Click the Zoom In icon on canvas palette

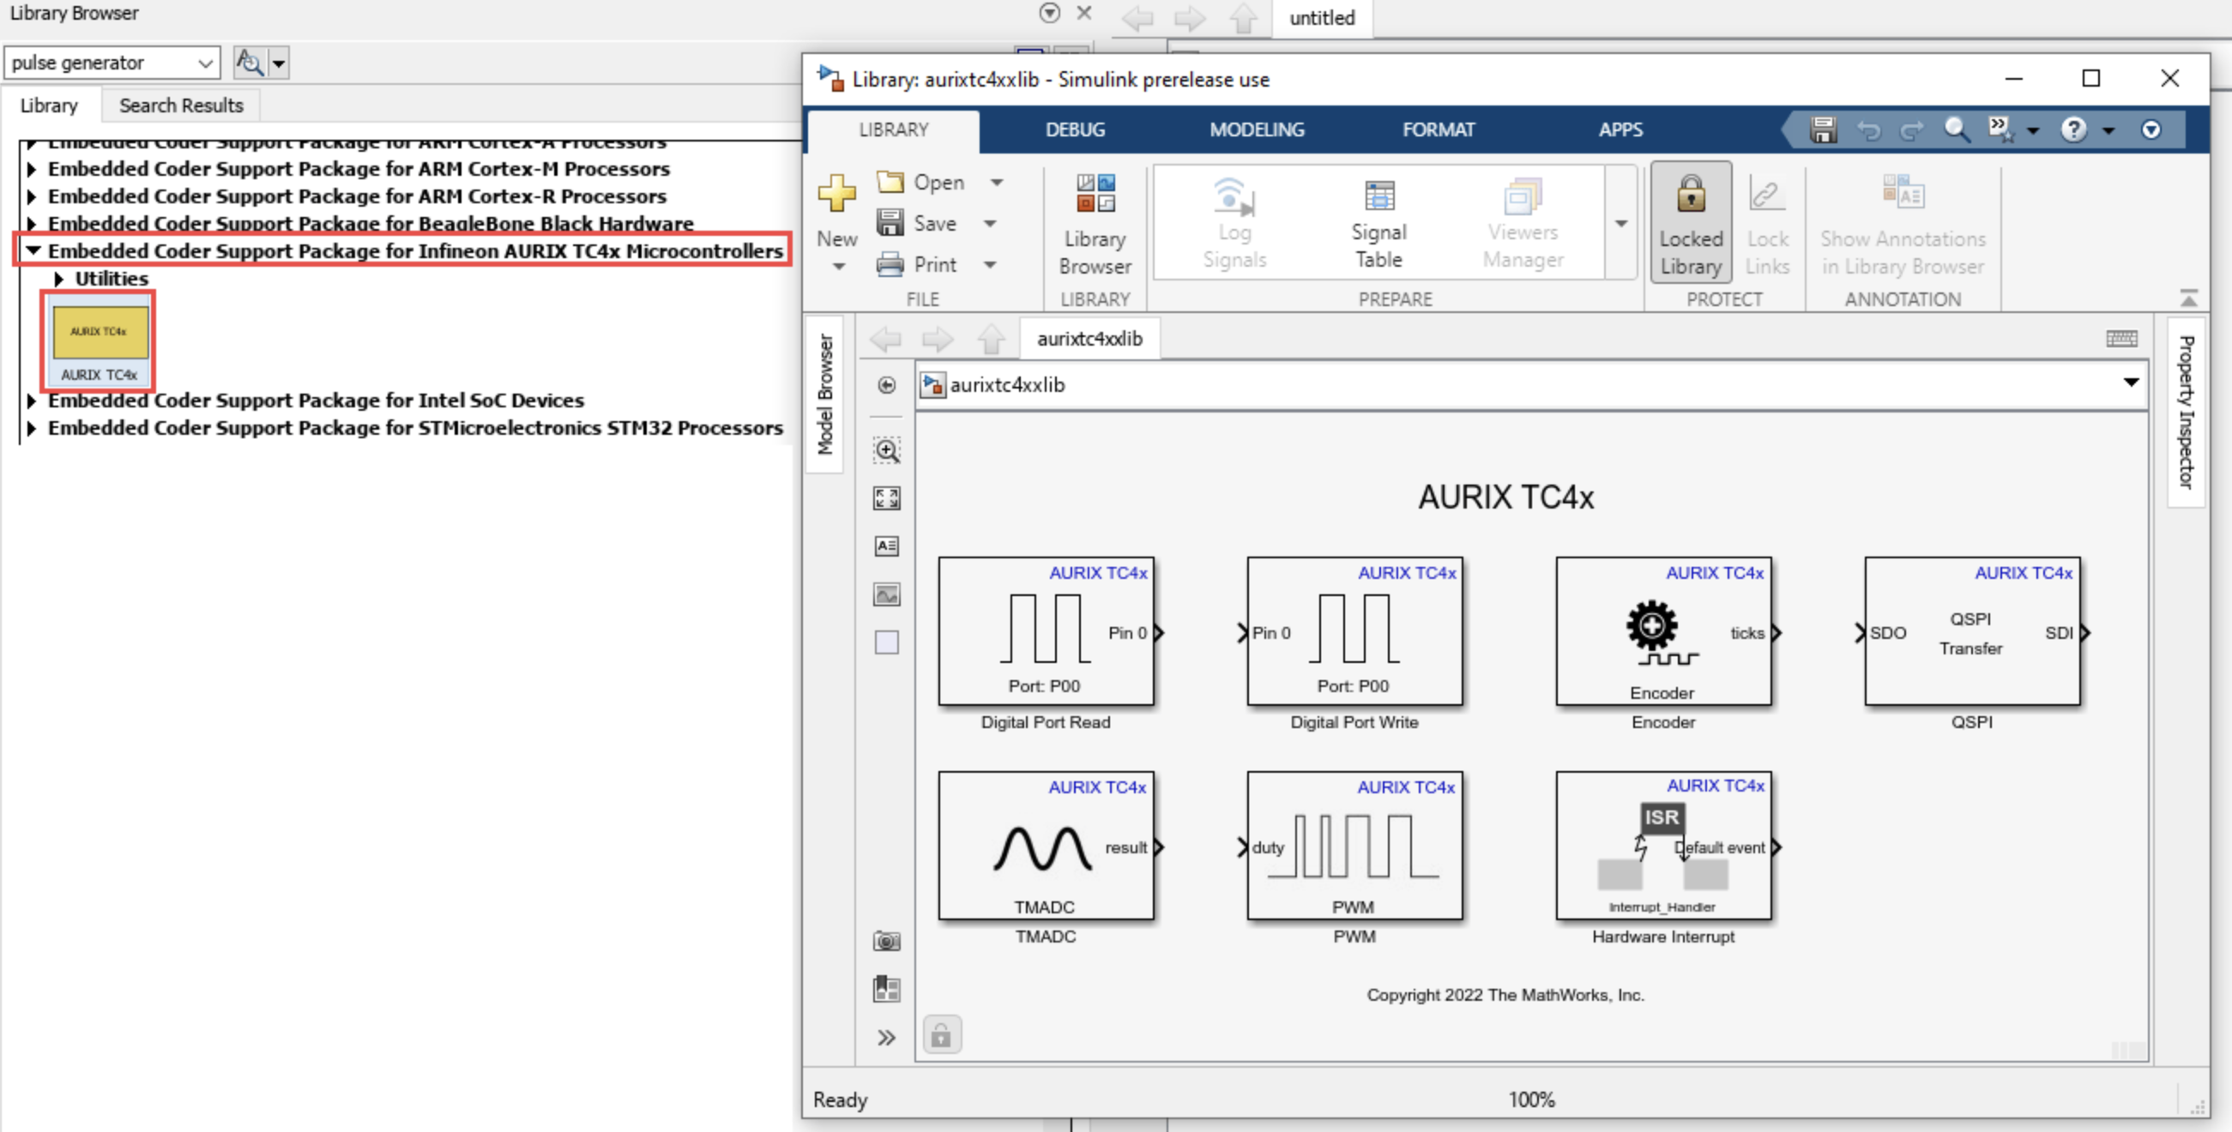pyautogui.click(x=886, y=449)
